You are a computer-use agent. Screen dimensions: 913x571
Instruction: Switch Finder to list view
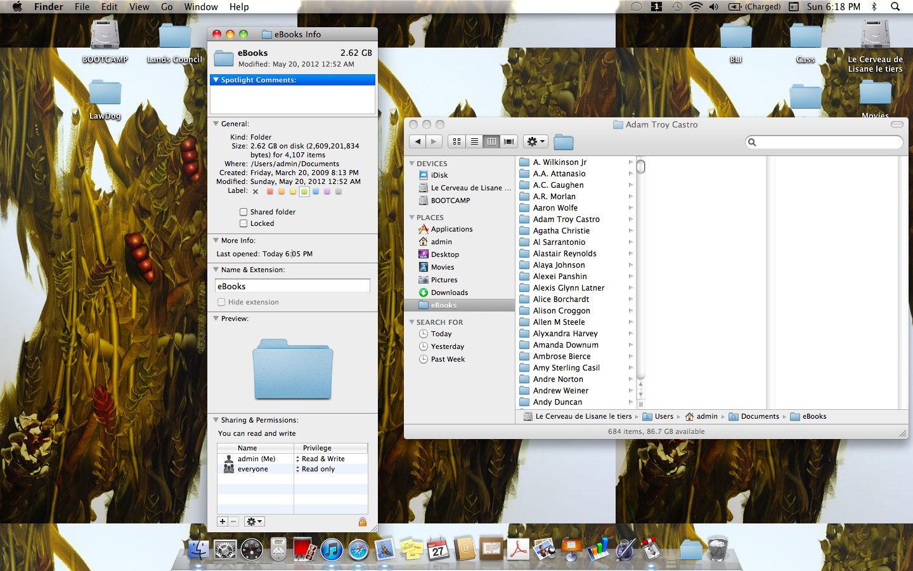pos(474,141)
